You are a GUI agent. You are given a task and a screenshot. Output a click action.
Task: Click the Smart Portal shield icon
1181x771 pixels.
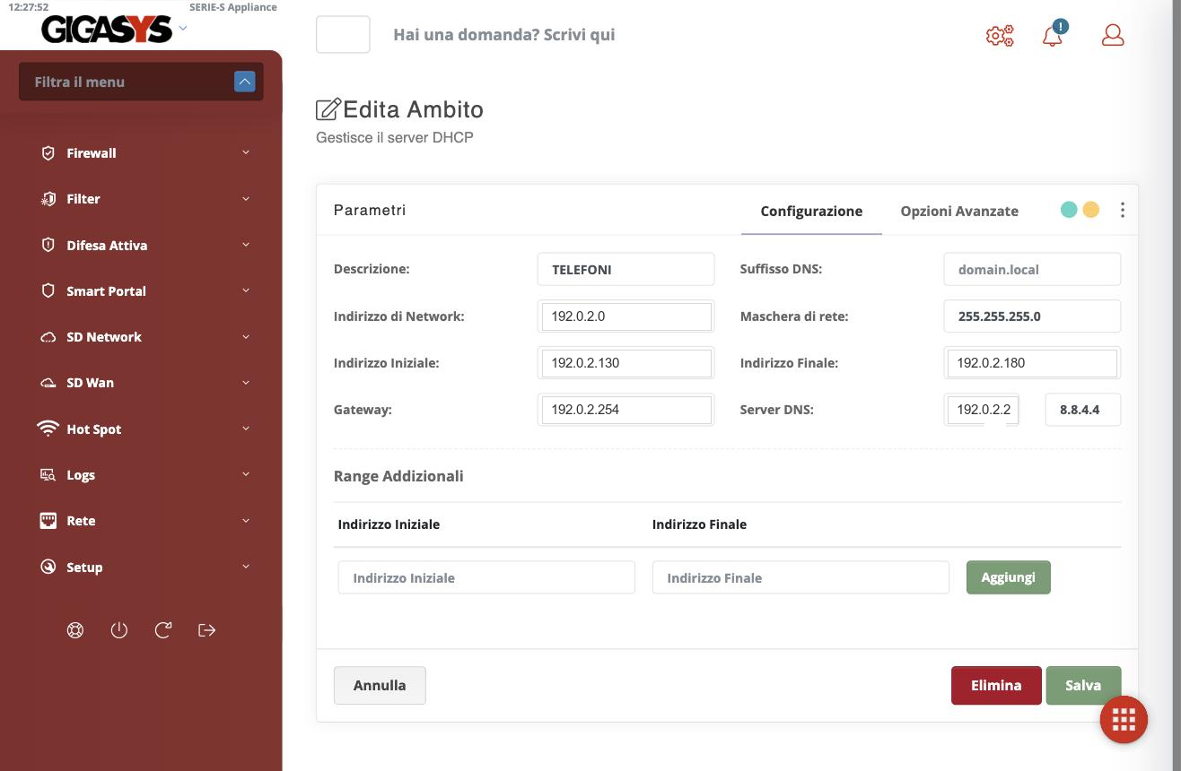[48, 291]
